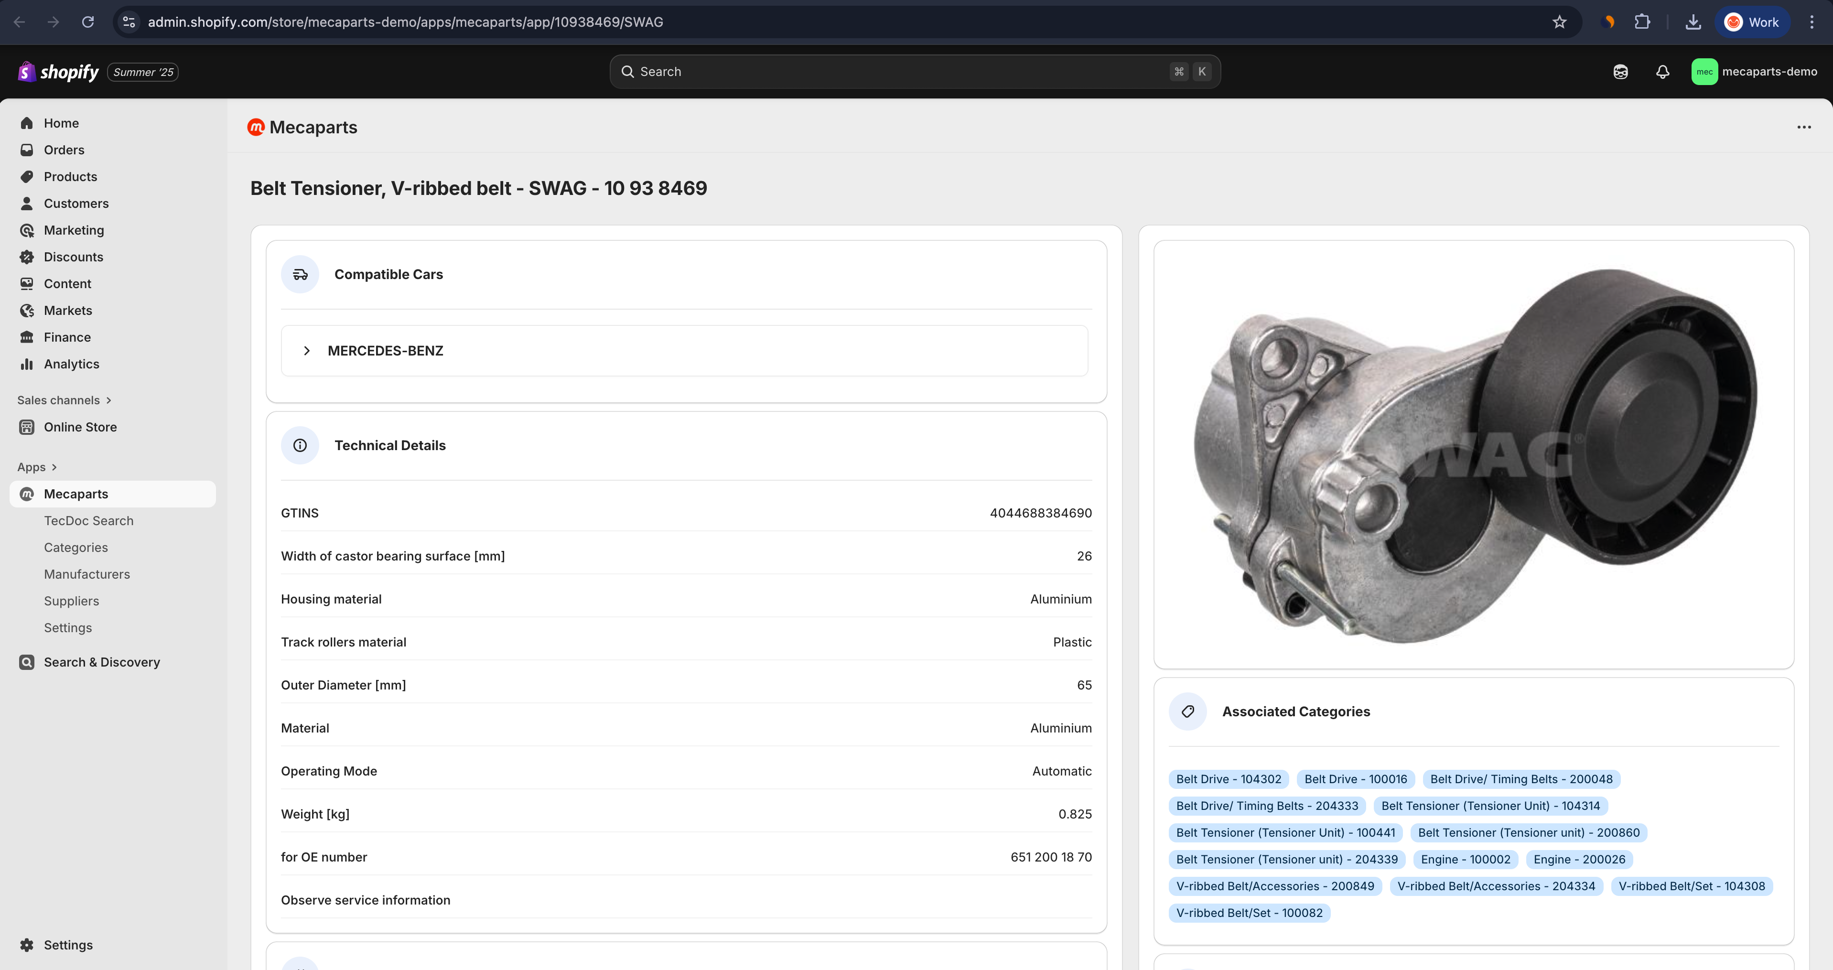Viewport: 1833px width, 970px height.
Task: Click the Shopify logo icon
Action: 27,72
